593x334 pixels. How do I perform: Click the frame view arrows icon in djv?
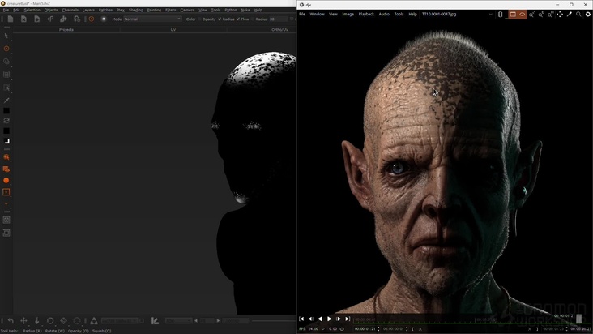[560, 15]
